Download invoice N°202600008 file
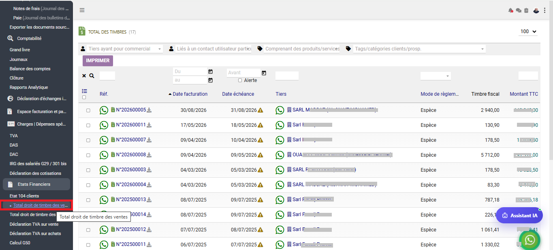The image size is (553, 250). point(149,155)
